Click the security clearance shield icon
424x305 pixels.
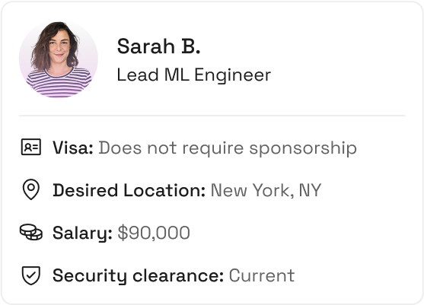(31, 275)
